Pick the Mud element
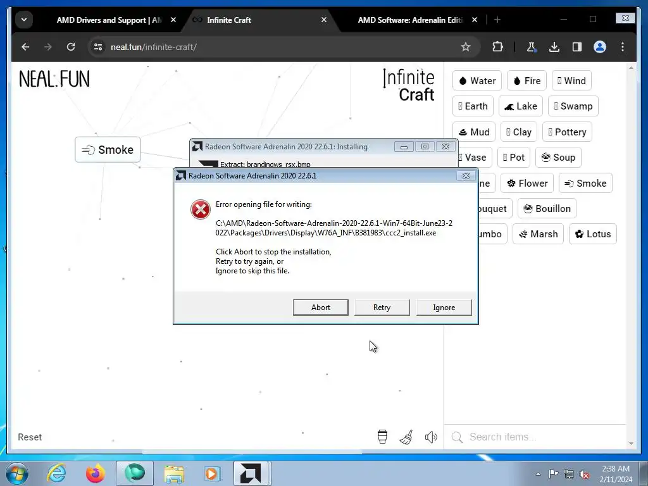Image resolution: width=648 pixels, height=486 pixels. 473,132
